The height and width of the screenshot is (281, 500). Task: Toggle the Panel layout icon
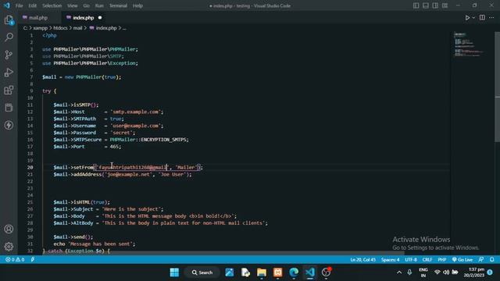[x=425, y=5]
